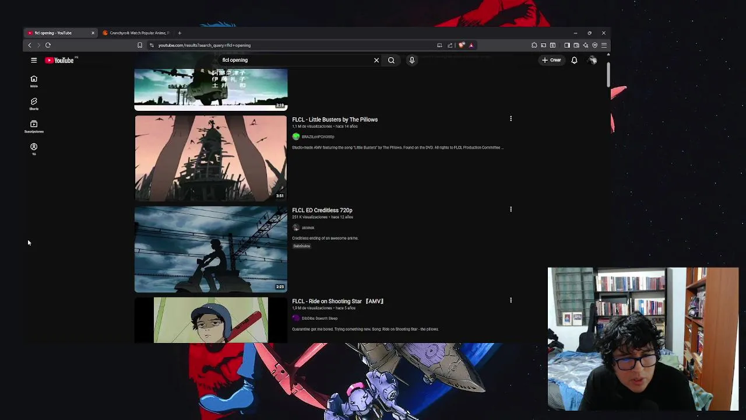Click 'Creditless ending of an awesome anime' description
746x420 pixels.
pyautogui.click(x=325, y=238)
